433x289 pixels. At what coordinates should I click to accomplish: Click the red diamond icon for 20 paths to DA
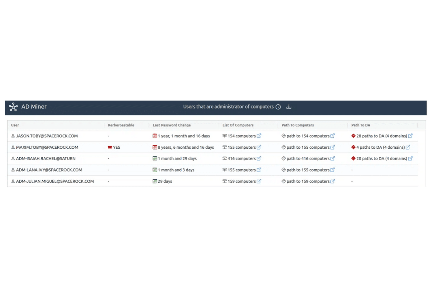pos(353,158)
